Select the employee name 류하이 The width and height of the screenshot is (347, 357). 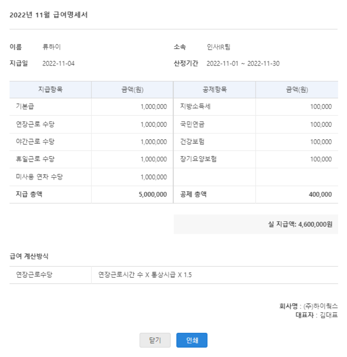(52, 47)
